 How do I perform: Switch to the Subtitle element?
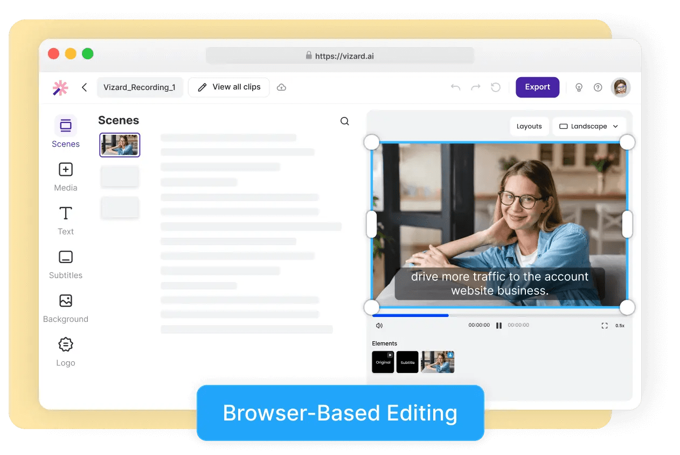coord(407,362)
